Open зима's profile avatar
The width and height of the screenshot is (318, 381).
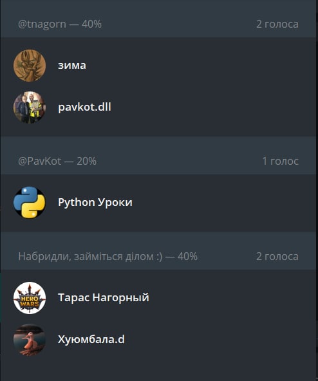click(30, 66)
